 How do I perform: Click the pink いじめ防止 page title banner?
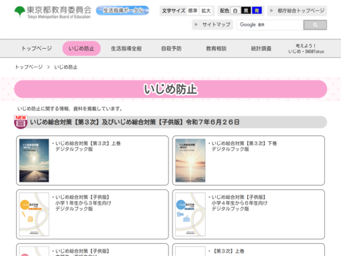(170, 89)
